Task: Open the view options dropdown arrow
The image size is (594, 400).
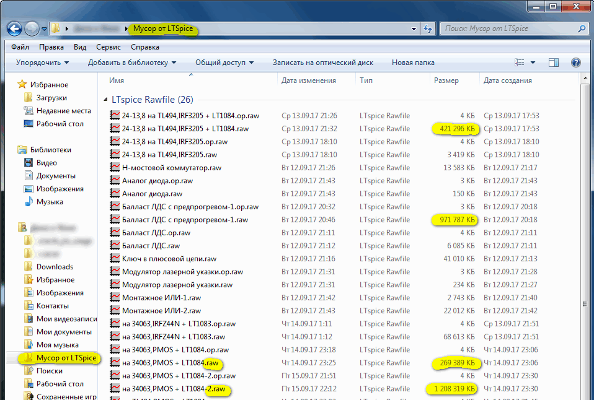Action: [533, 63]
